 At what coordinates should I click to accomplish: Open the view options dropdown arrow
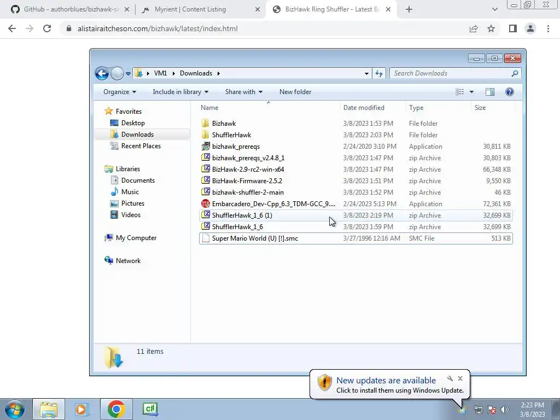(x=471, y=92)
